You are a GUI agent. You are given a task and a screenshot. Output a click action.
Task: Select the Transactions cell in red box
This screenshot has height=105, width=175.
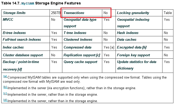point(82,13)
